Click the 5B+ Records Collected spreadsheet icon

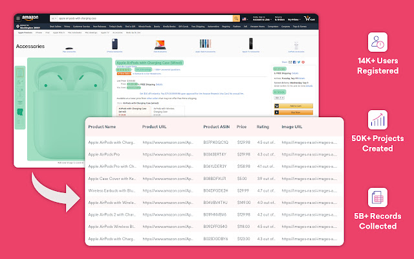point(378,197)
